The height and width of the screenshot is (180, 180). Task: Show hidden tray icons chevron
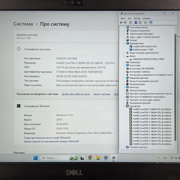pyautogui.click(x=158, y=158)
